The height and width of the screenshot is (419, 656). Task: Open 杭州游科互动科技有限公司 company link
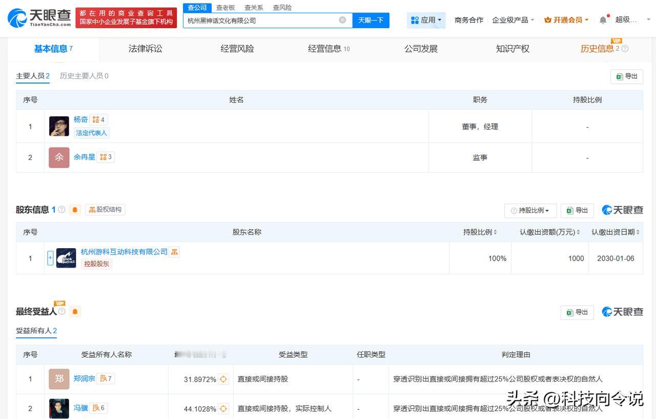[124, 252]
